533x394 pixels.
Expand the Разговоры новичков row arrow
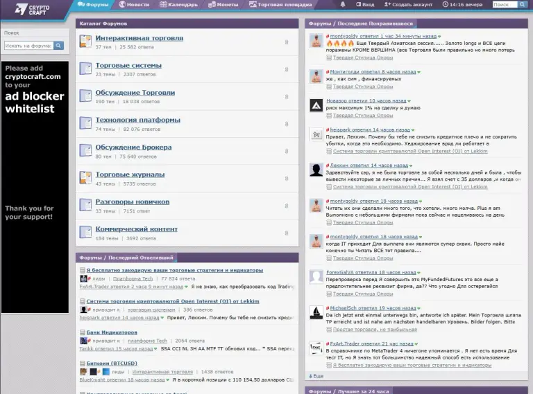tap(287, 206)
